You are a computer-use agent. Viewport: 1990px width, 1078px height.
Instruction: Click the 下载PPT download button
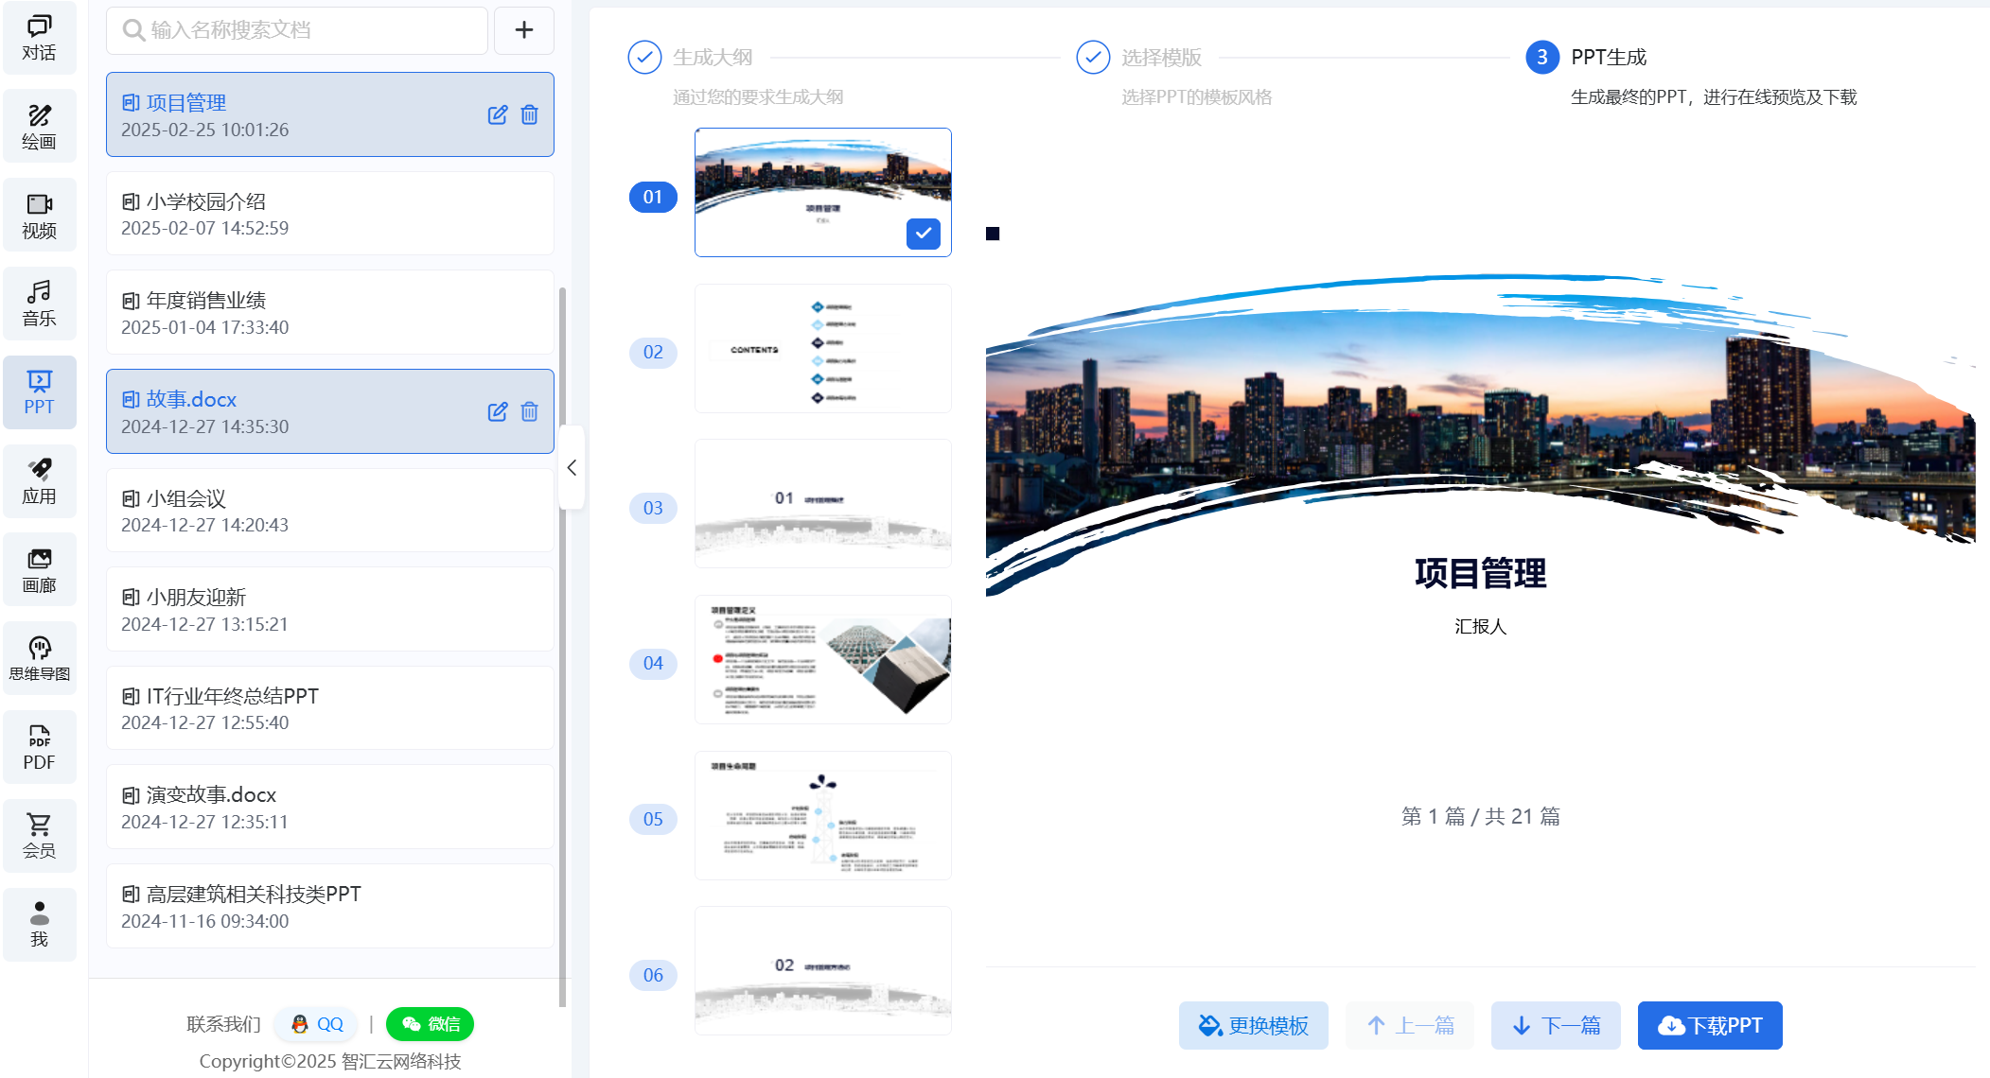click(x=1709, y=1025)
